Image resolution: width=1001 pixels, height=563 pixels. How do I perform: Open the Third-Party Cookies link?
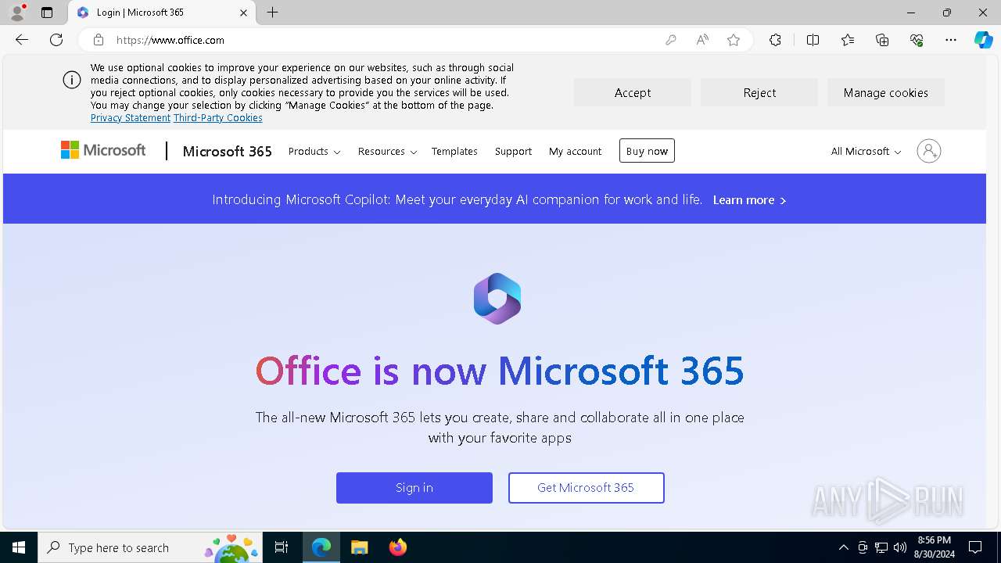218,118
